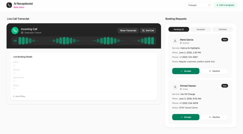The height and width of the screenshot is (134, 243).
Task: Click June 3, 2026, 9:00 AM date
Action: pyautogui.click(x=190, y=99)
